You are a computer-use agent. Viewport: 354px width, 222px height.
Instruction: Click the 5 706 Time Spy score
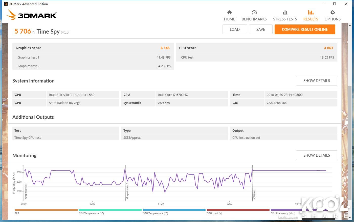coord(23,31)
